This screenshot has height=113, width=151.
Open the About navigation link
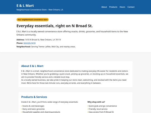point(104,7)
